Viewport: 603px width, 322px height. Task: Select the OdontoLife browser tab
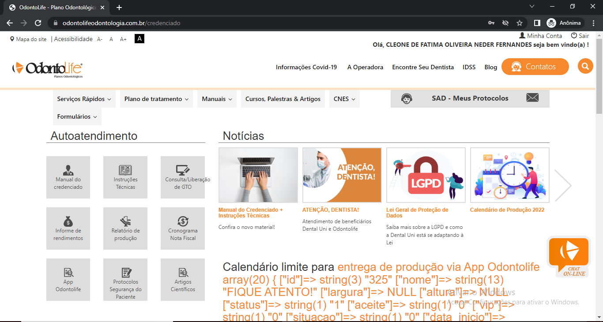coord(57,7)
